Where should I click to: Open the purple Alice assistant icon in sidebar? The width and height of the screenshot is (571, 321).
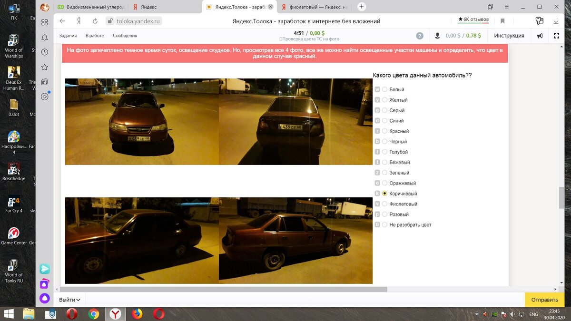45,298
